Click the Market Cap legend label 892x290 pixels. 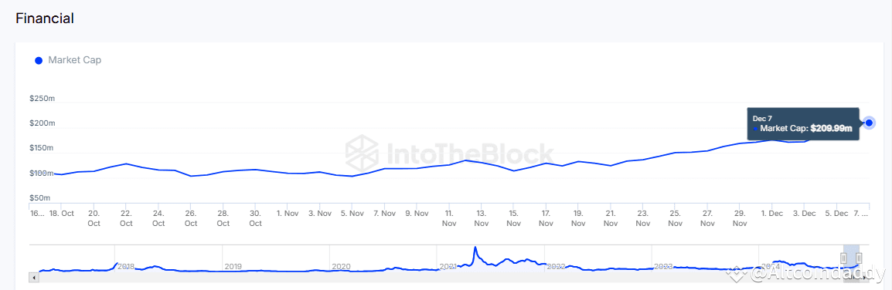(74, 60)
